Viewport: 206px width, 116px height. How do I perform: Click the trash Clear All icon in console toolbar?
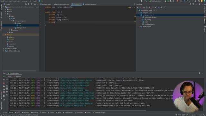pyautogui.click(x=7, y=94)
